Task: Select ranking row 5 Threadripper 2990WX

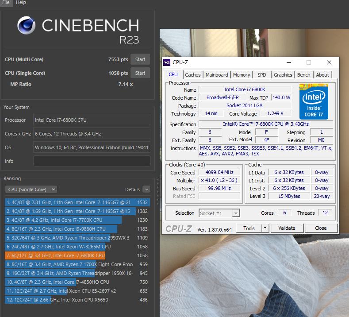Action: coord(77,238)
